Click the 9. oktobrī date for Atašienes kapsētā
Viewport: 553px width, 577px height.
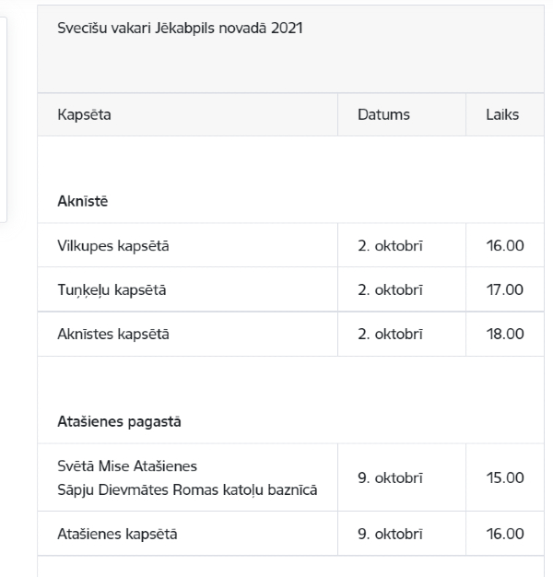(x=391, y=534)
